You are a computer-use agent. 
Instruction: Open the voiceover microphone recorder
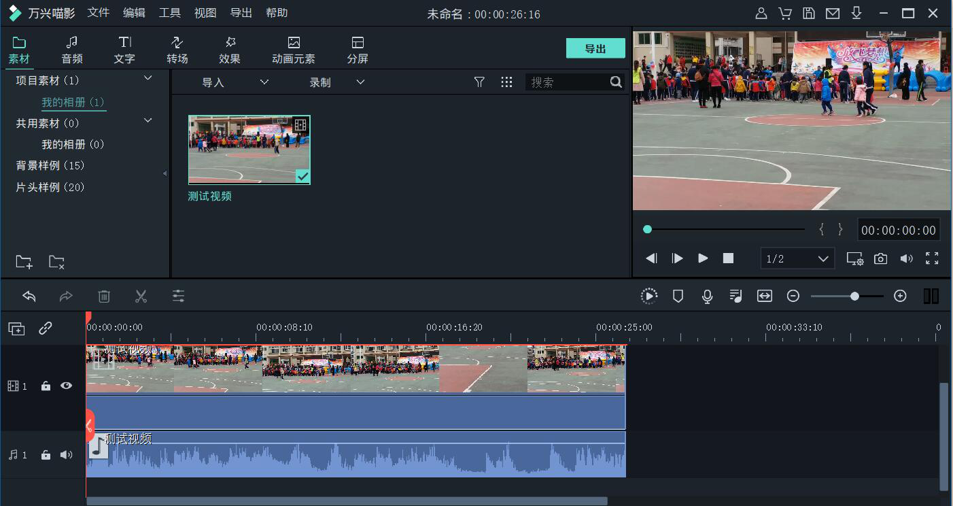click(x=707, y=296)
